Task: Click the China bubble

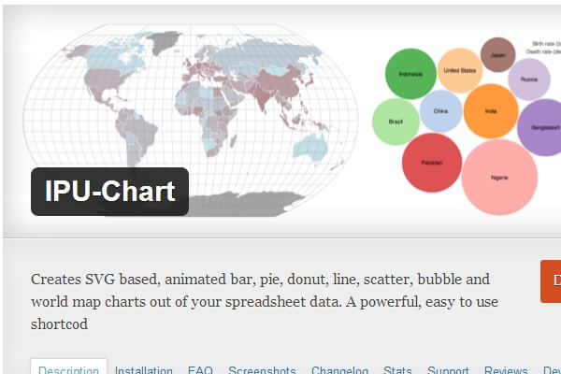Action: 440,111
